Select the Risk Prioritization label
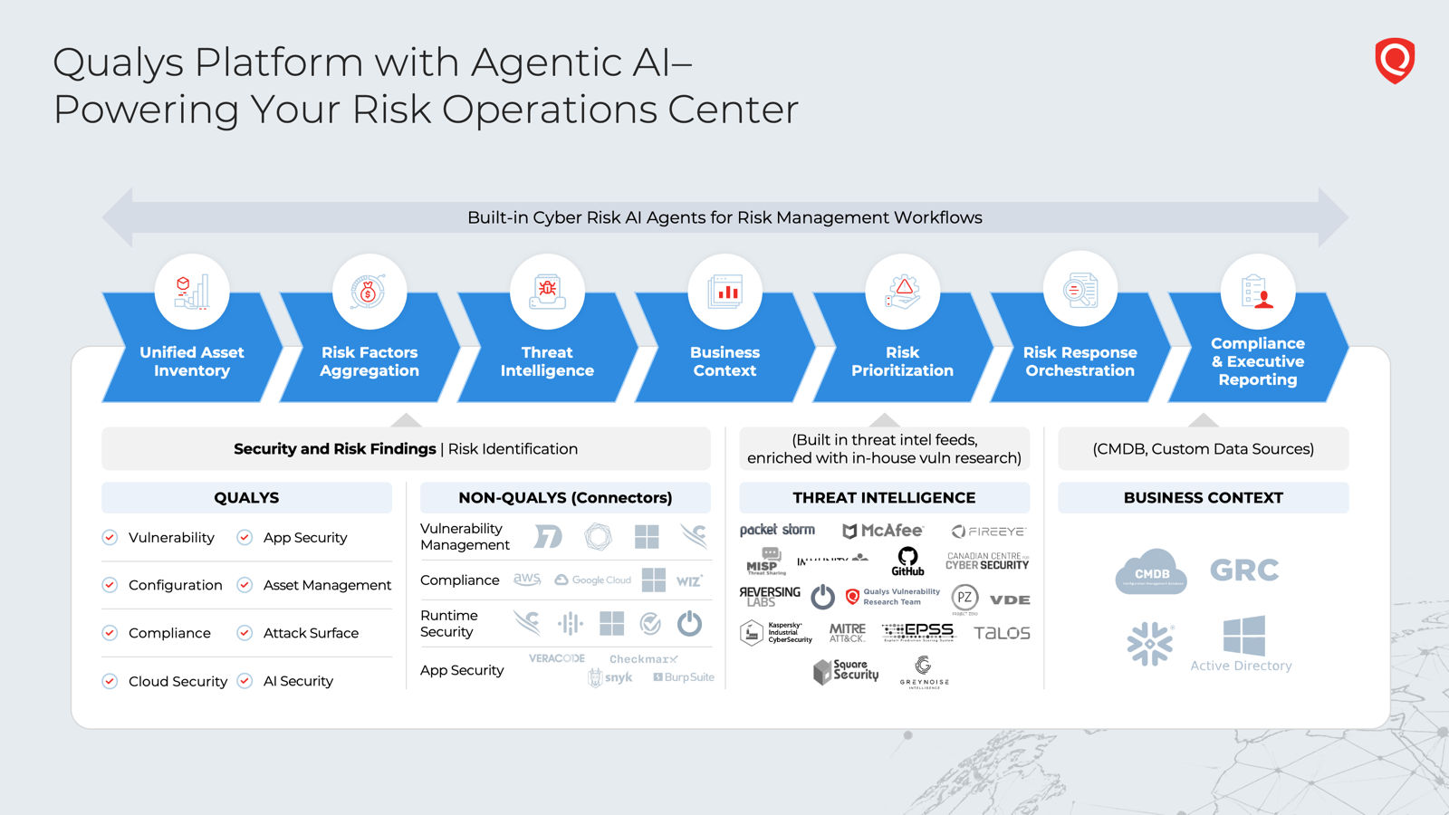This screenshot has width=1449, height=815. (x=903, y=361)
